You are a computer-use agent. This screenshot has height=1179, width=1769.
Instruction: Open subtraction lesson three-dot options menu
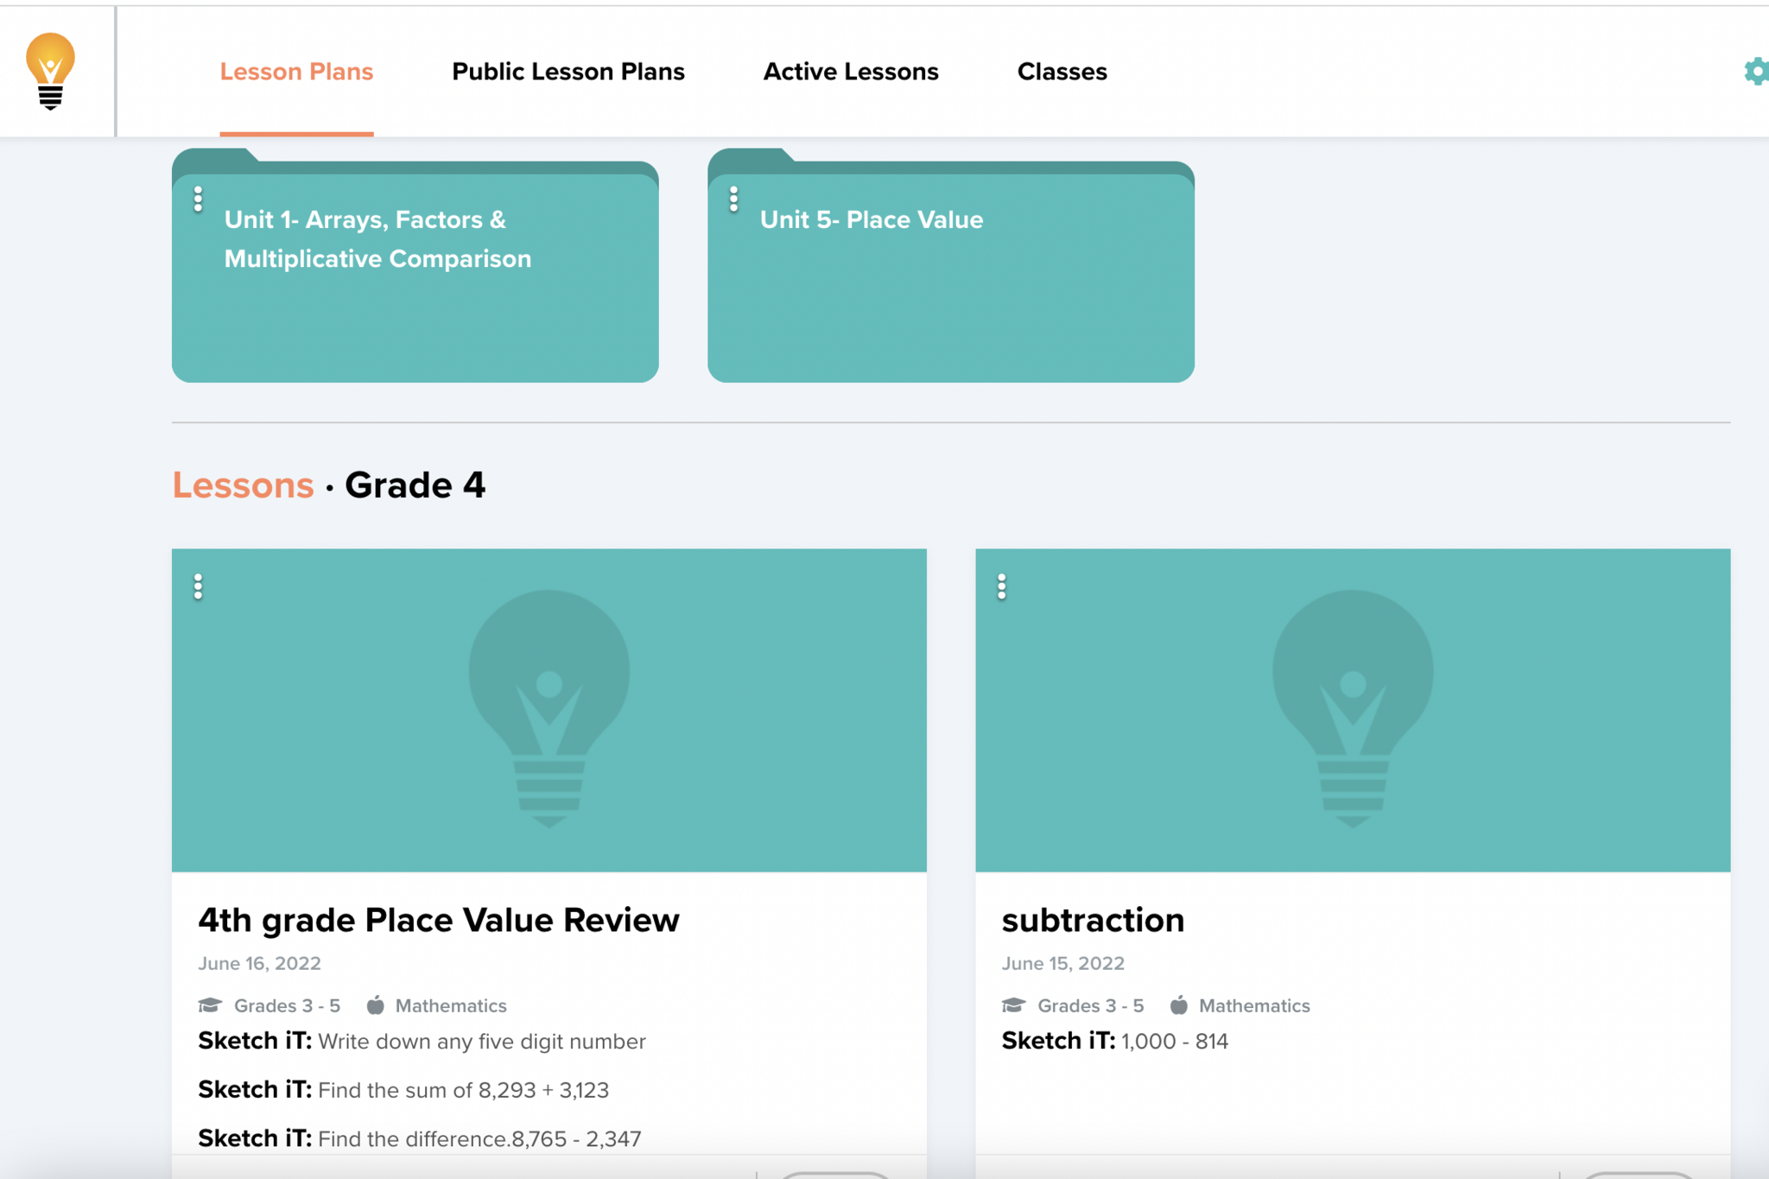pyautogui.click(x=1001, y=587)
